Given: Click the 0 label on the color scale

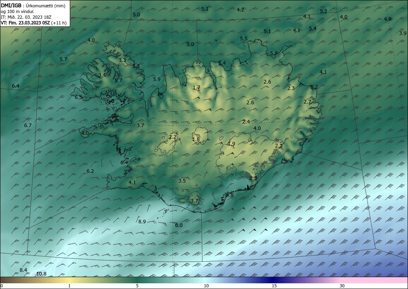Looking at the screenshot, I should (x=2, y=286).
